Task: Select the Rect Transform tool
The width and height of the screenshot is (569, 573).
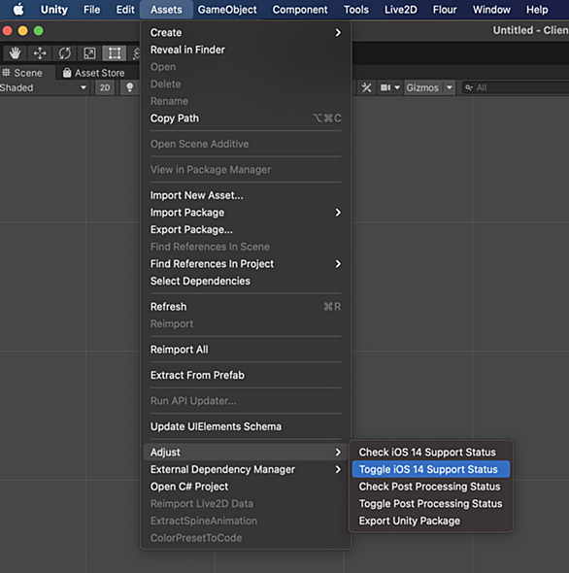Action: click(115, 53)
